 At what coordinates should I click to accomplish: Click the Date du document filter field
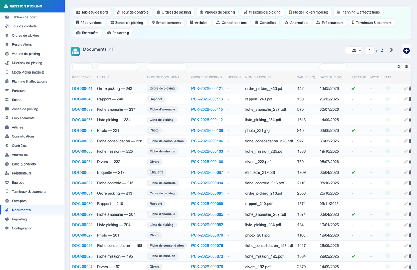coord(333,67)
